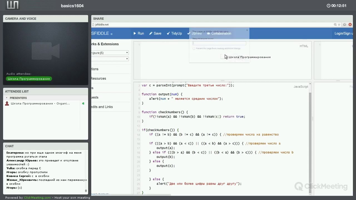Close the prompt dialog with X

[x=247, y=30]
